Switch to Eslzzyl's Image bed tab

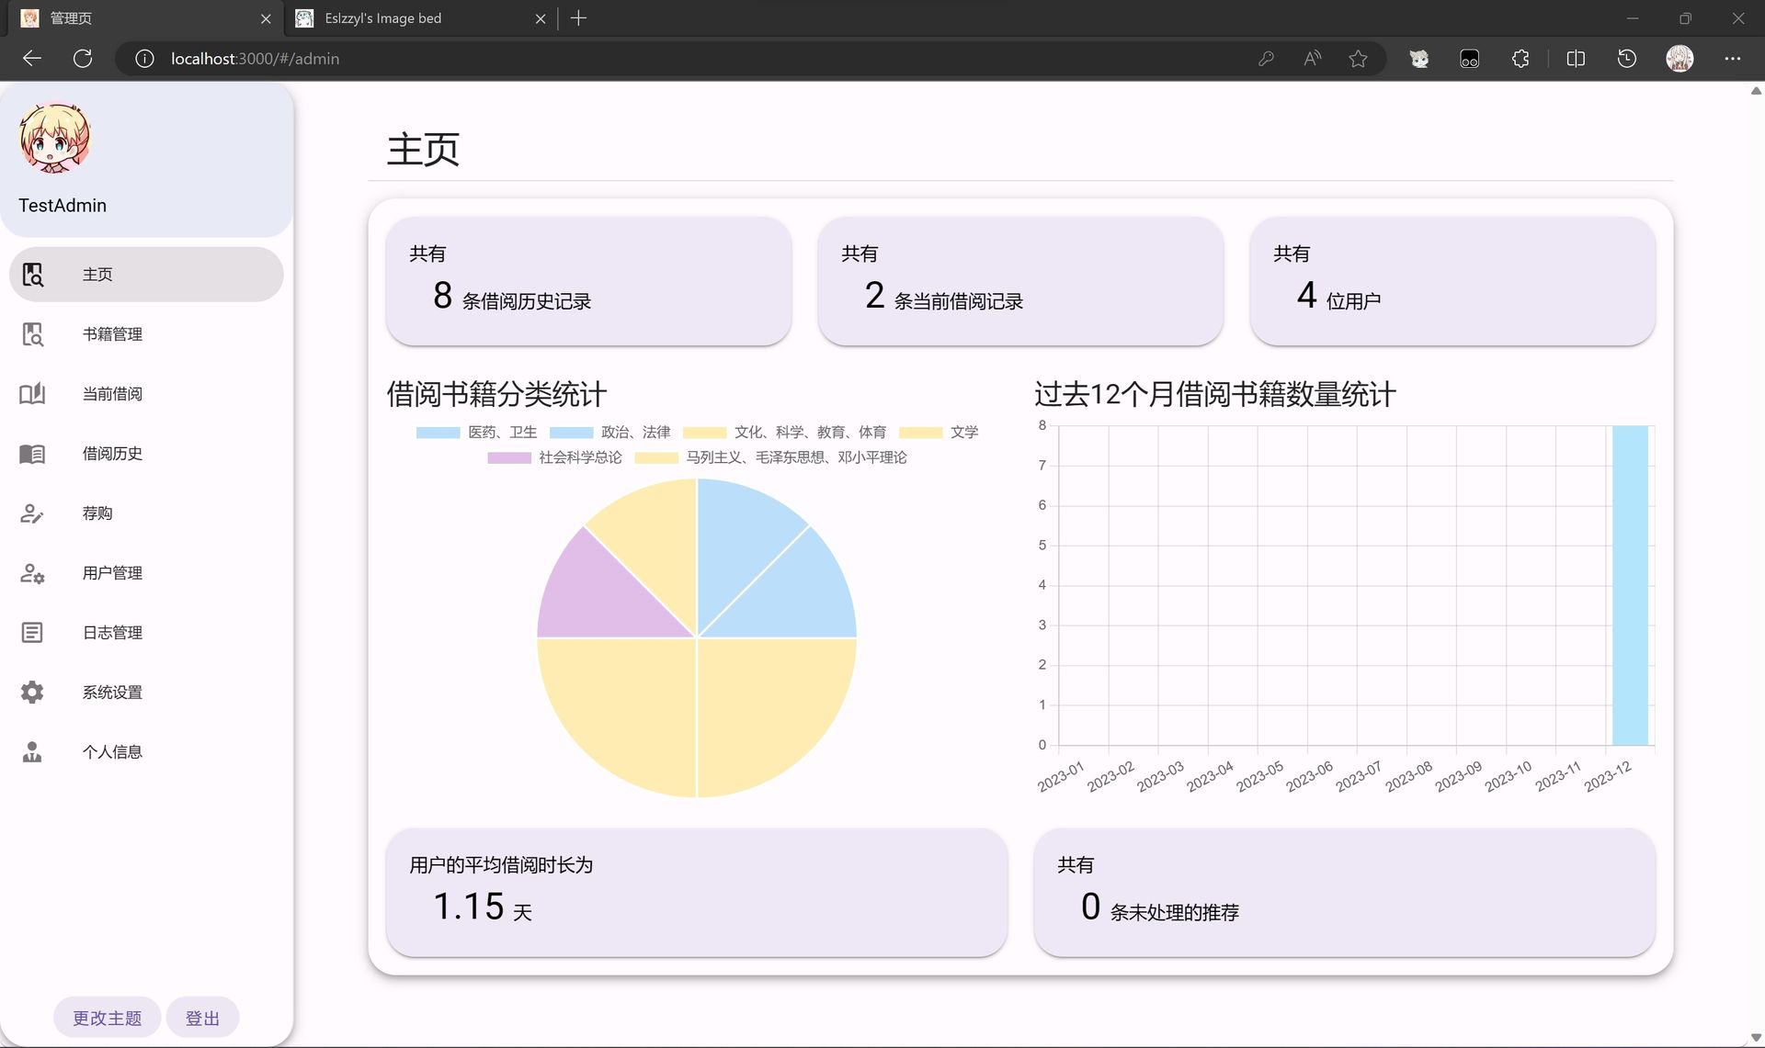pyautogui.click(x=421, y=18)
